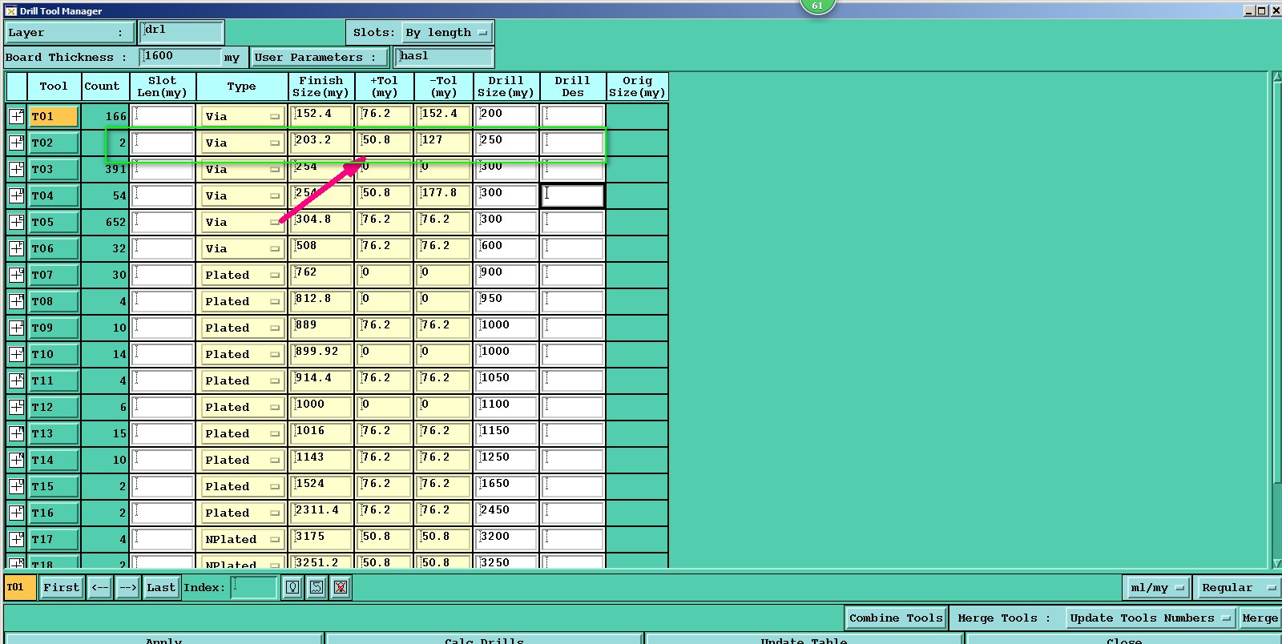Click the Drill Size column header

tap(506, 87)
